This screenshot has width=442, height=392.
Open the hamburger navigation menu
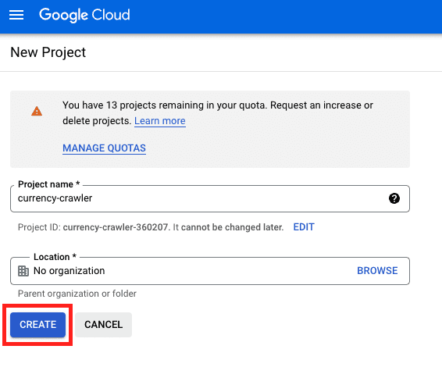pyautogui.click(x=16, y=15)
